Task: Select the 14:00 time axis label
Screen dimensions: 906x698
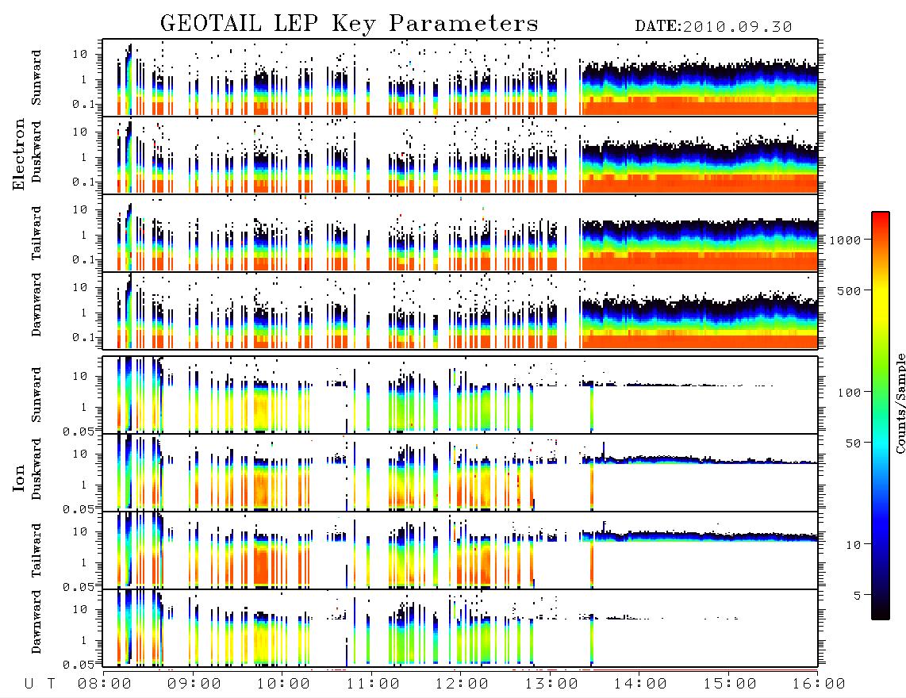Action: (640, 684)
